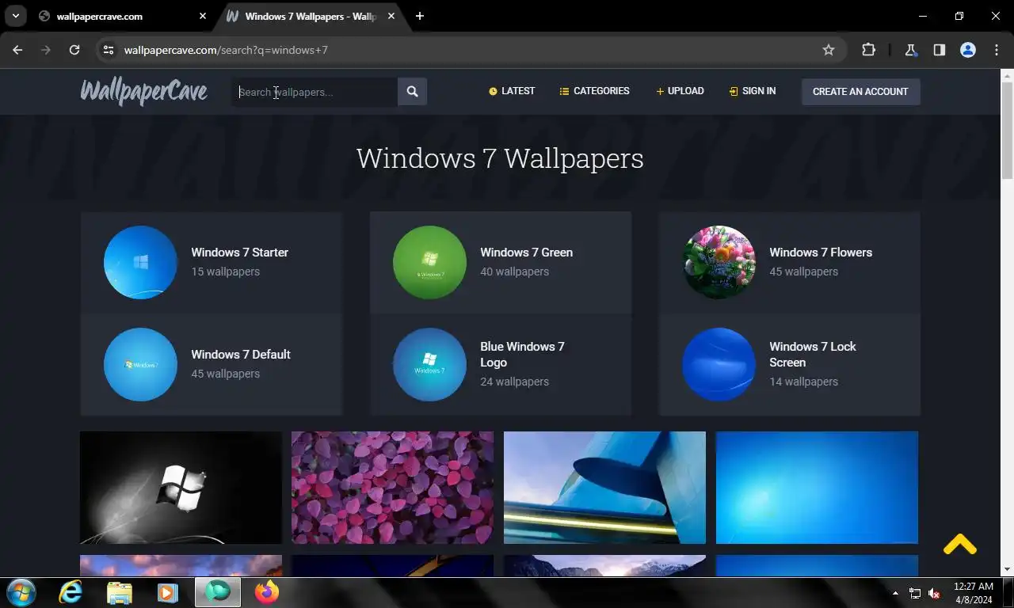
Task: Close the wallpapercave.com tab
Action: click(x=203, y=16)
